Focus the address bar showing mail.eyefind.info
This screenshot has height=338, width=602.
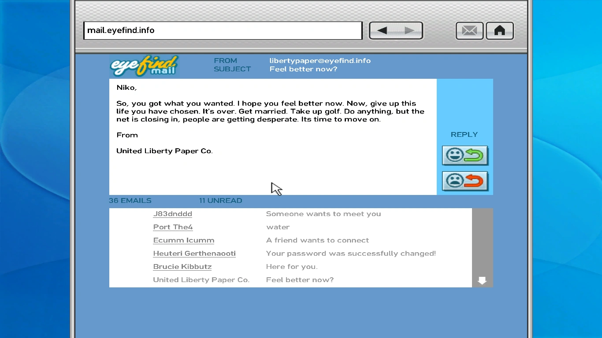pos(223,30)
